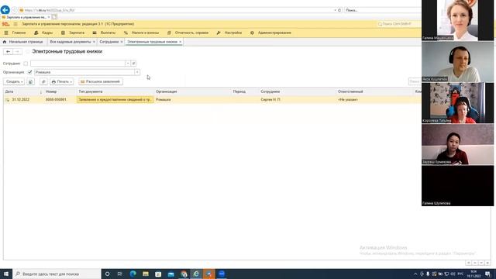Image resolution: width=496 pixels, height=279 pixels.
Task: Click the Организация field with Ромашка
Action: click(x=84, y=72)
